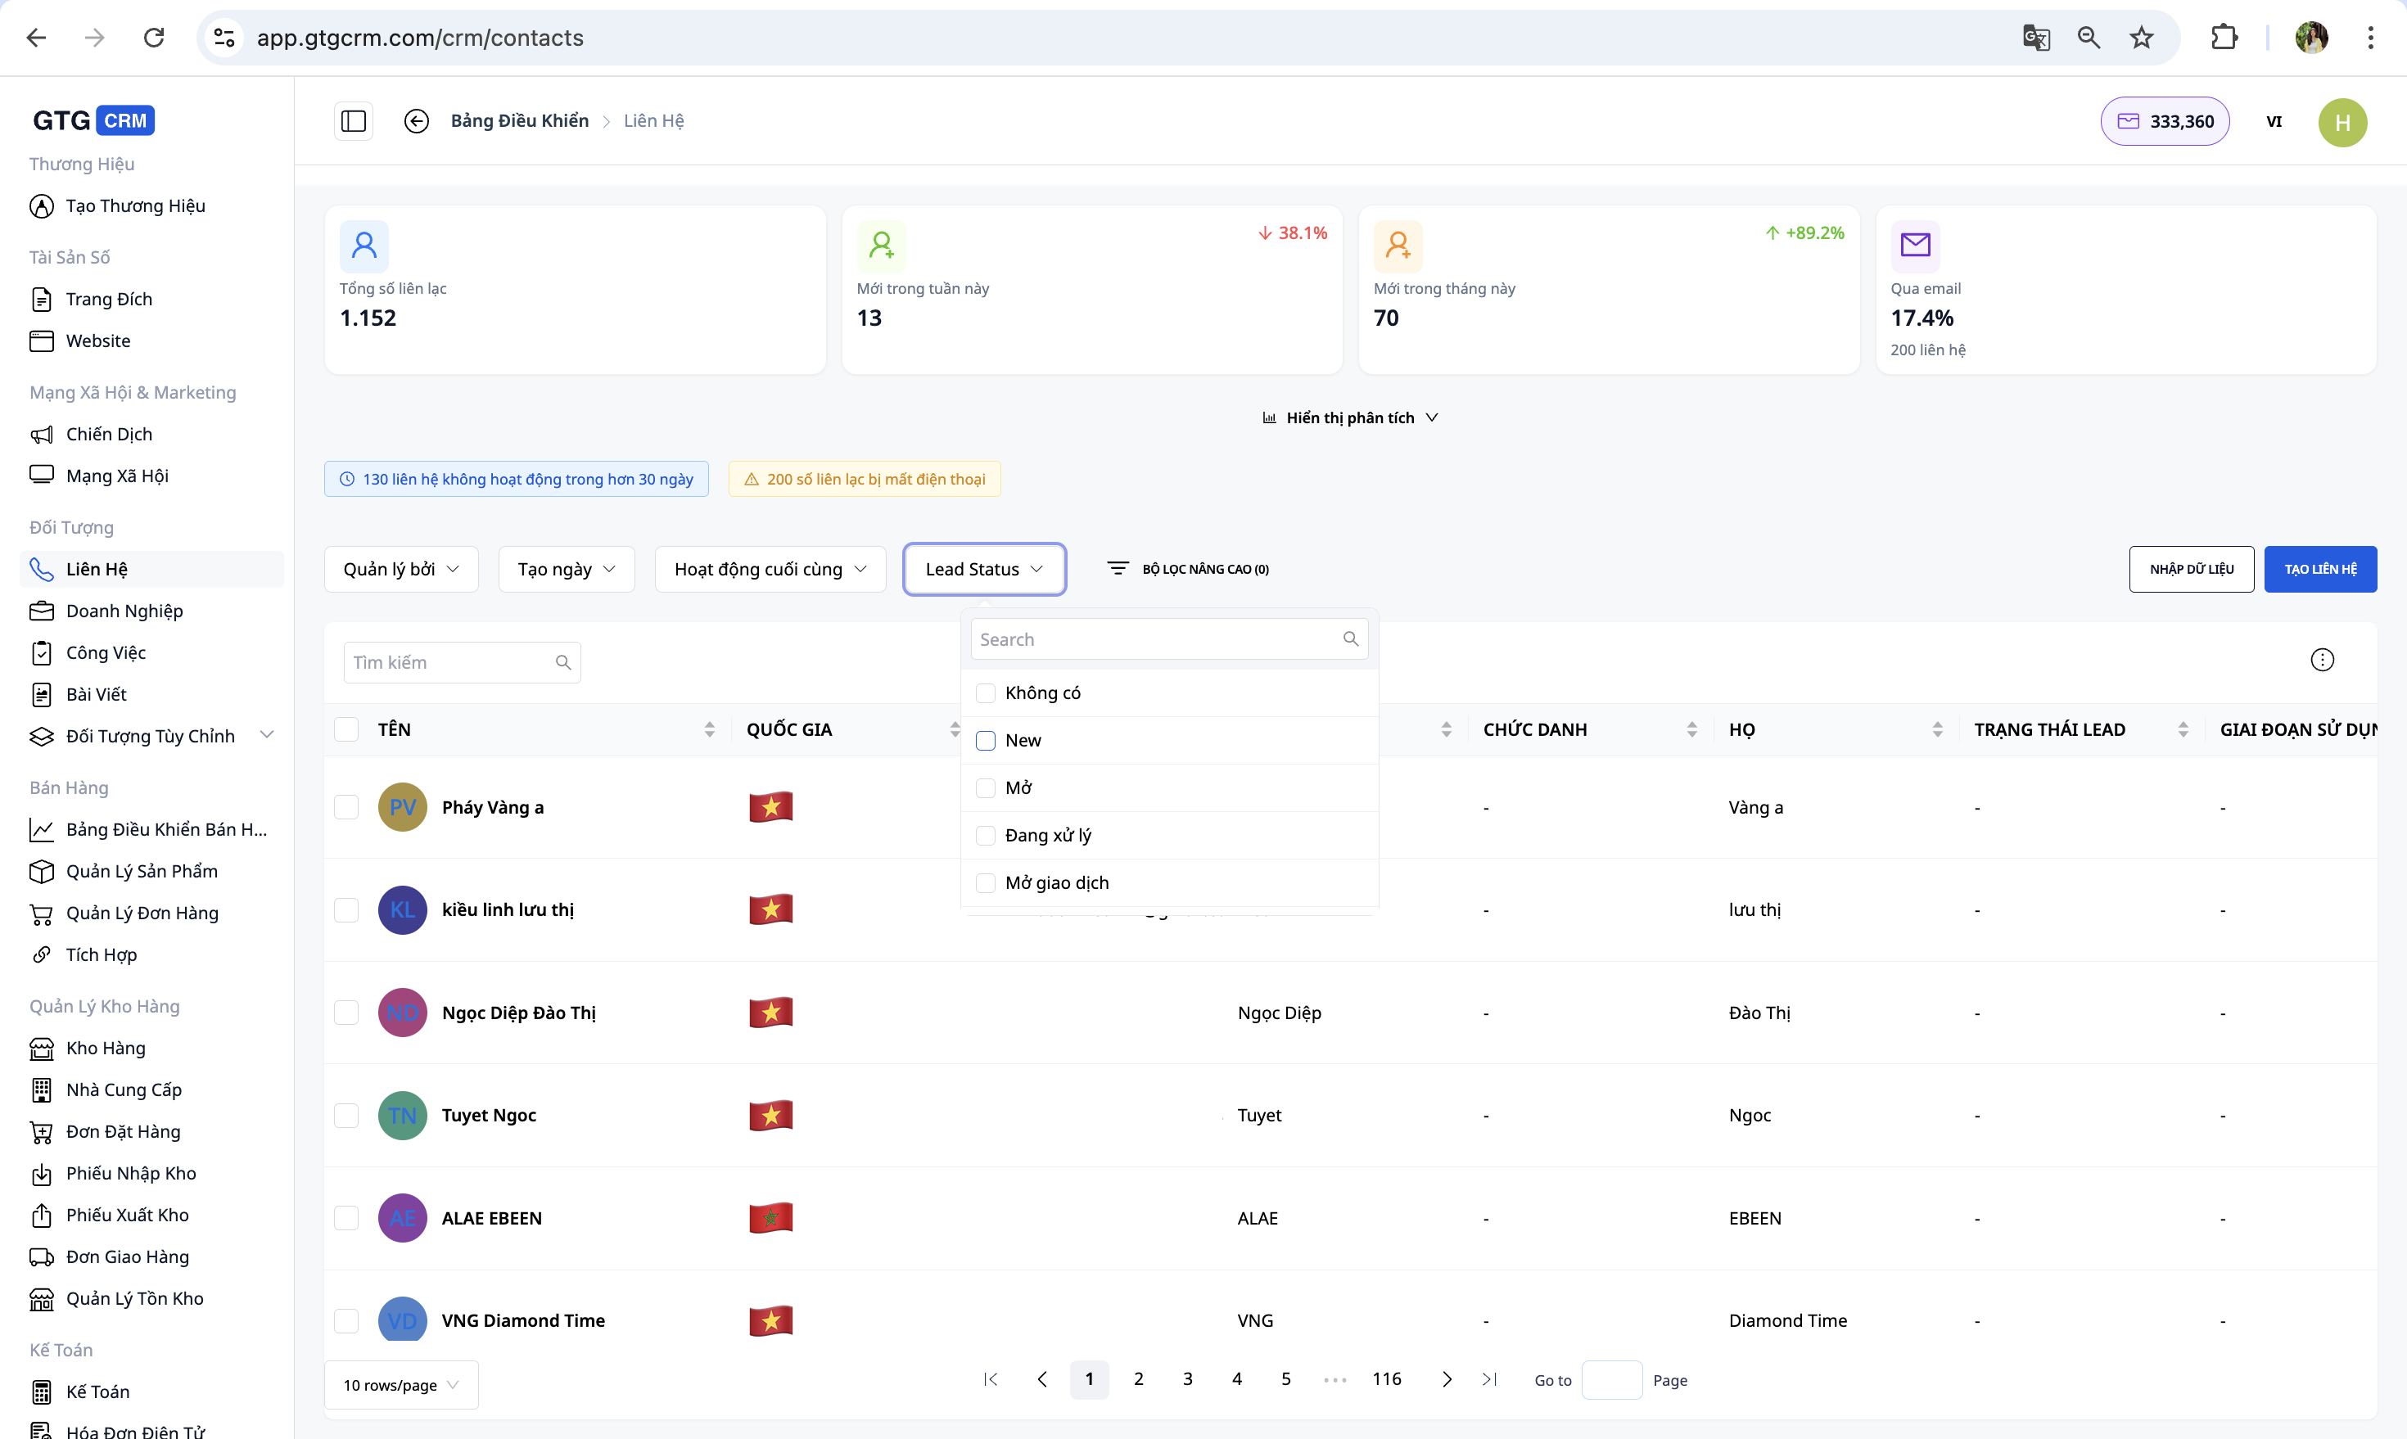
Task: Click the back arrow near the breadcrumb
Action: tap(417, 120)
